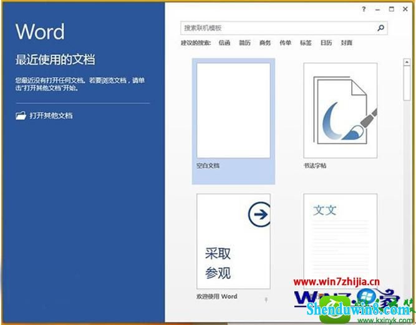The width and height of the screenshot is (416, 325).
Task: Open the 文文 lined document template
Action: point(341,241)
